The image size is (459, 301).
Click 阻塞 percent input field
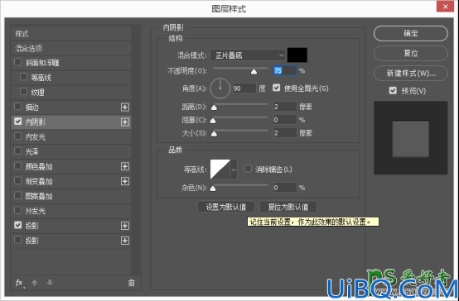point(285,120)
